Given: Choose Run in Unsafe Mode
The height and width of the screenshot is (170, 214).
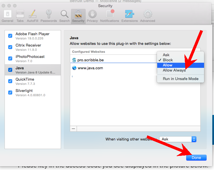Looking at the screenshot, I should (181, 79).
